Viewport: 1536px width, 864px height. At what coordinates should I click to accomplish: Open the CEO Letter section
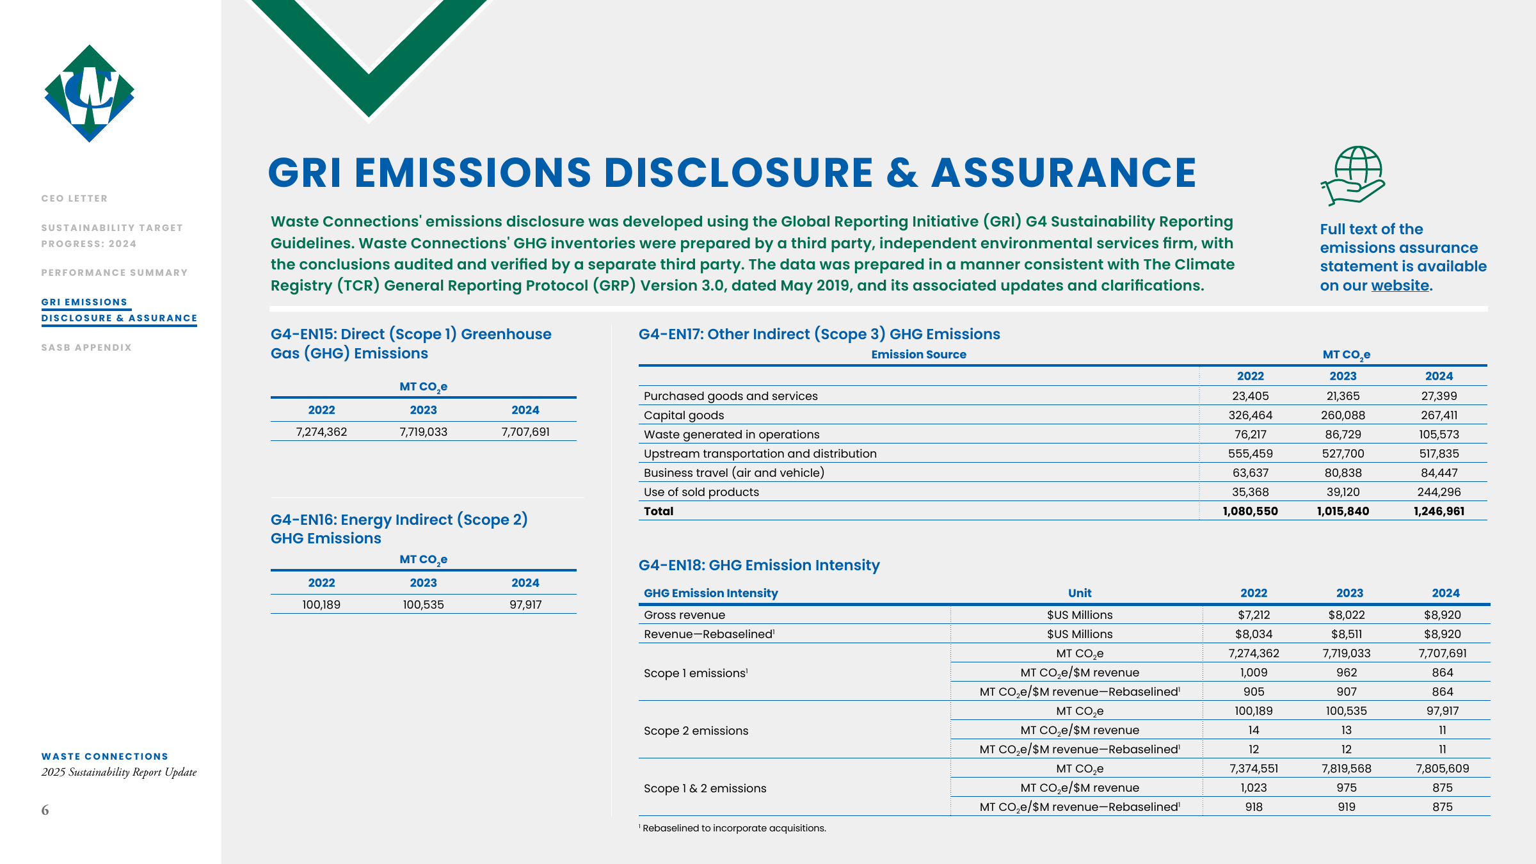pos(74,198)
